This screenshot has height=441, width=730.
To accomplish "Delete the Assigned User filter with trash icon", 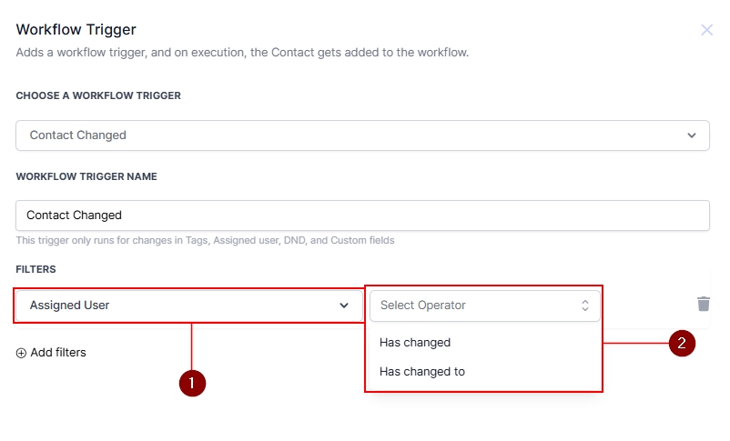I will 703,305.
